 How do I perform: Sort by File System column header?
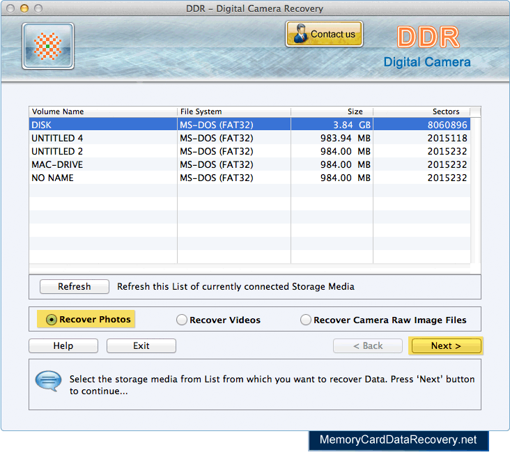click(234, 111)
